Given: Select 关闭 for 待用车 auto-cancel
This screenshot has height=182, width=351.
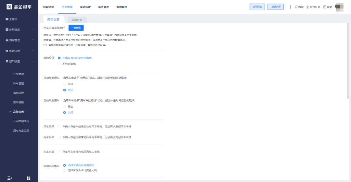Looking at the screenshot, I should tap(64, 90).
